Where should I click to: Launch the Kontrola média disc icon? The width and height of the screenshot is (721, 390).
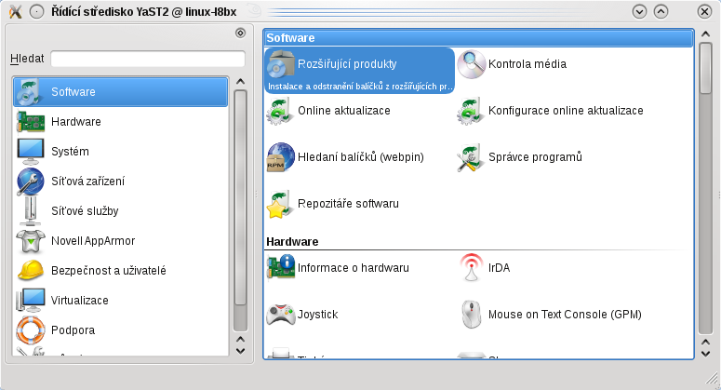pyautogui.click(x=472, y=64)
